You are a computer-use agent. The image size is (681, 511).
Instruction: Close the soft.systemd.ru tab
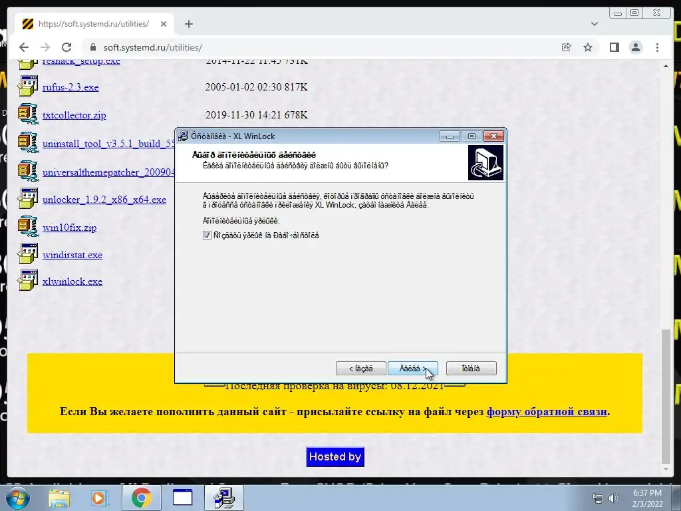(x=164, y=24)
